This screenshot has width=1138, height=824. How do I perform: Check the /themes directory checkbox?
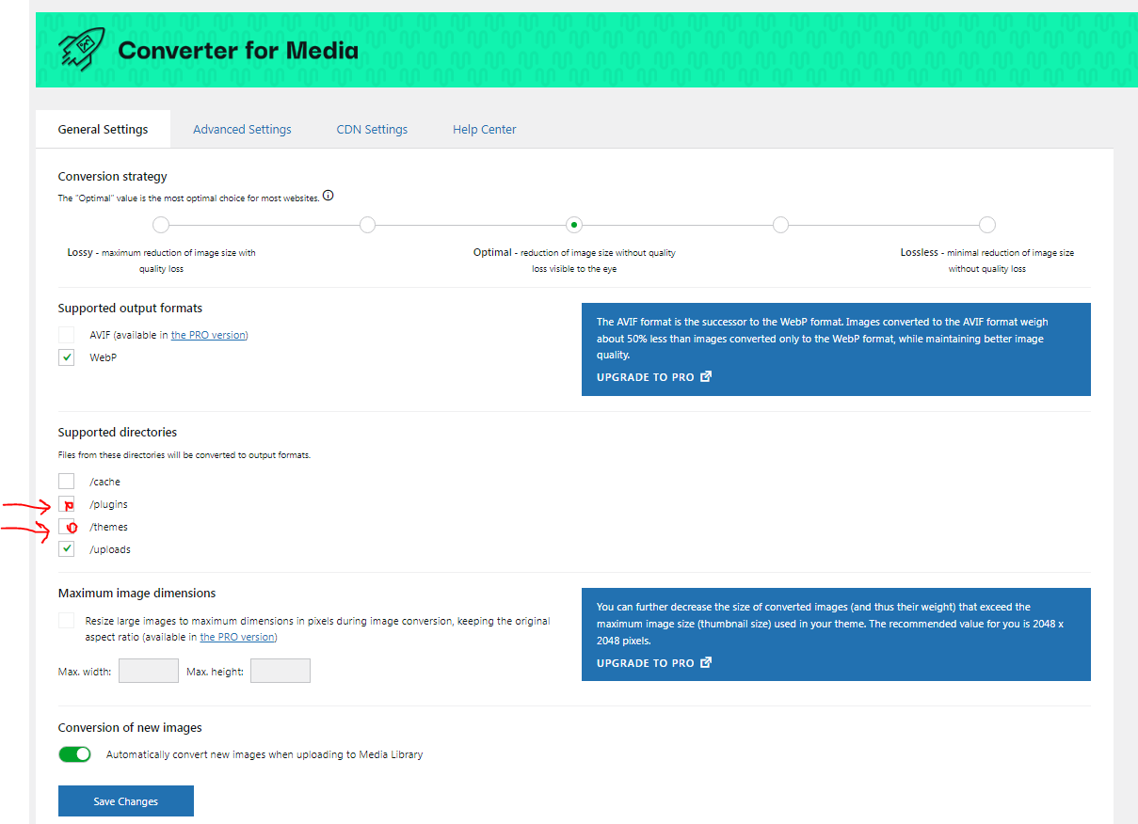[66, 527]
